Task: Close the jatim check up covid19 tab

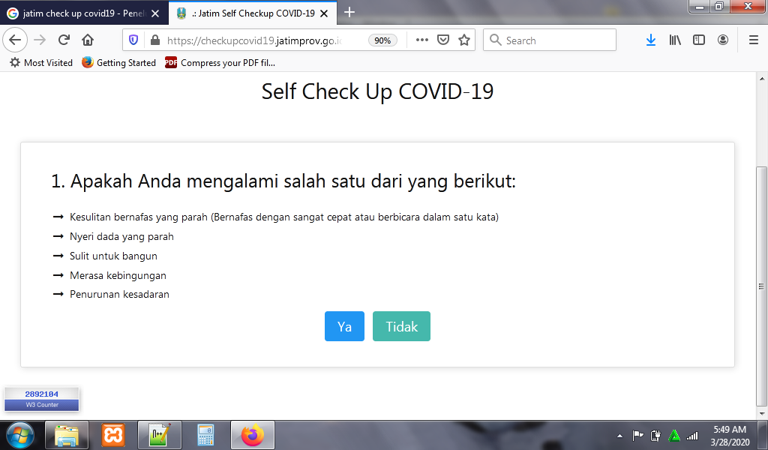Action: [155, 13]
